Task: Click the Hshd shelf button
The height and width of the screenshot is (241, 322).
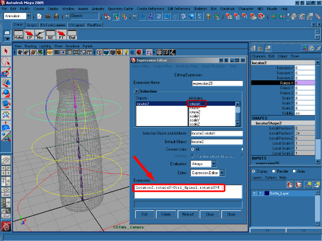Action: pos(19,34)
